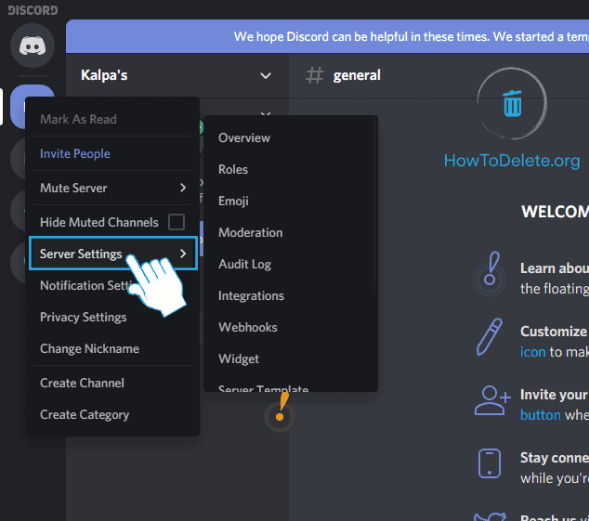589x521 pixels.
Task: Click the mobile phone stay connected icon
Action: (490, 463)
